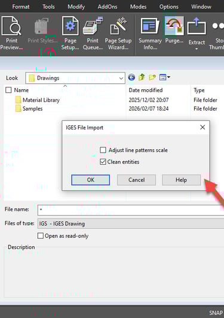Open Page Setup in the ribbon
Image resolution: width=224 pixels, height=318 pixels.
(x=70, y=34)
